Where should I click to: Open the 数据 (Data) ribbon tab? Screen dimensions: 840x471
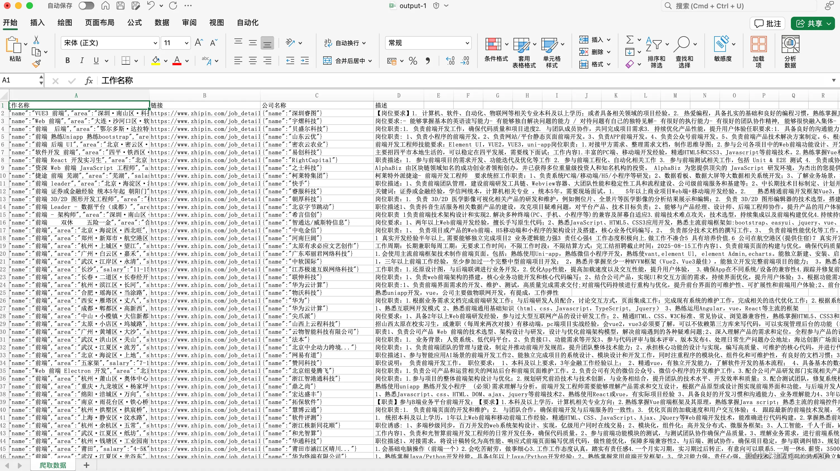pyautogui.click(x=162, y=23)
